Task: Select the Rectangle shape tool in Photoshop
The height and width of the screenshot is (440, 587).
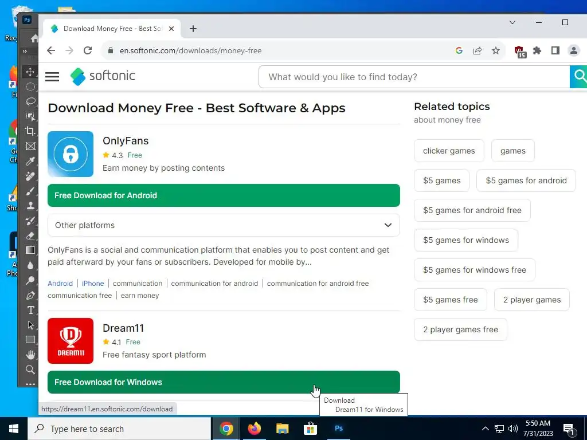Action: pyautogui.click(x=30, y=340)
